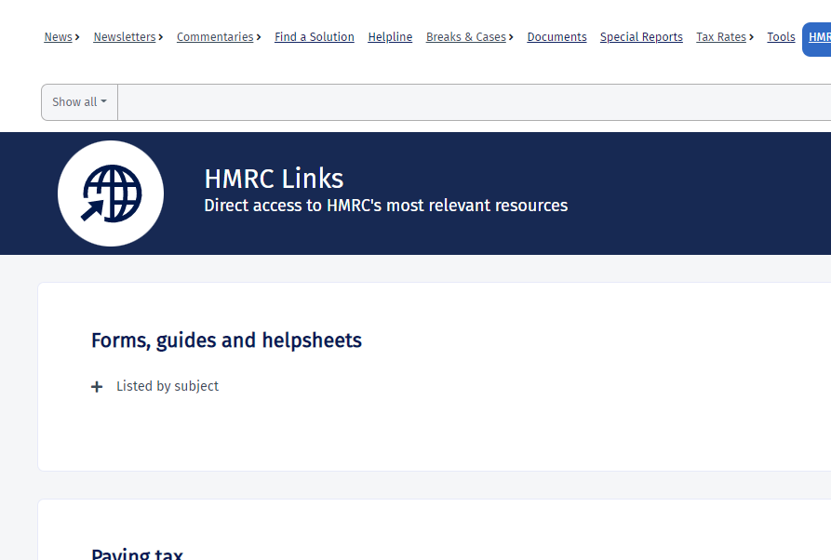Click the chevron arrow beside Tax Rates
This screenshot has height=560, width=831.
pos(751,37)
